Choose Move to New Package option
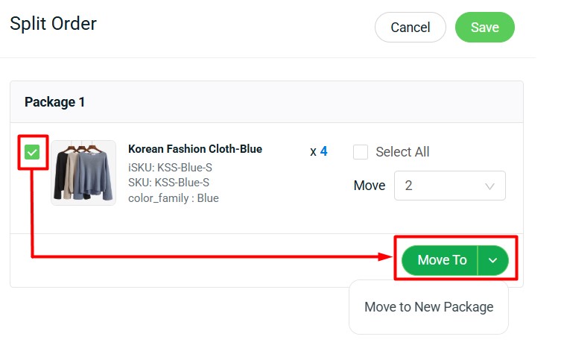 click(428, 307)
